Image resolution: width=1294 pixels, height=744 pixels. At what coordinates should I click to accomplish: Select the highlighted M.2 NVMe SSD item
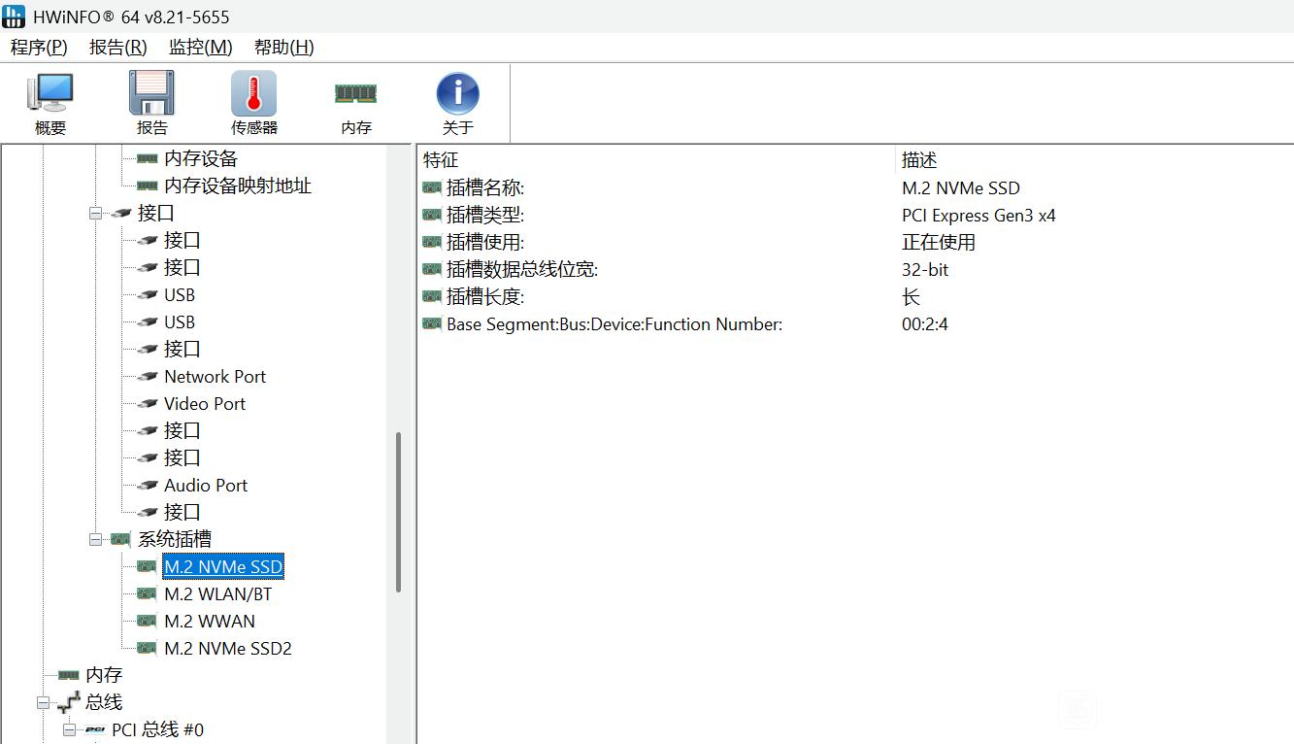[x=223, y=566]
